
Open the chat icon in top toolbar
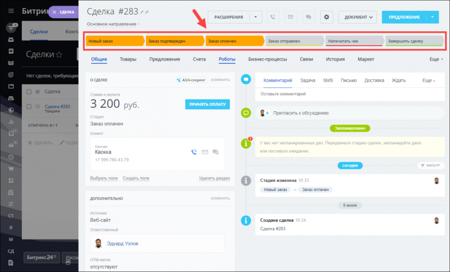pyautogui.click(x=308, y=17)
